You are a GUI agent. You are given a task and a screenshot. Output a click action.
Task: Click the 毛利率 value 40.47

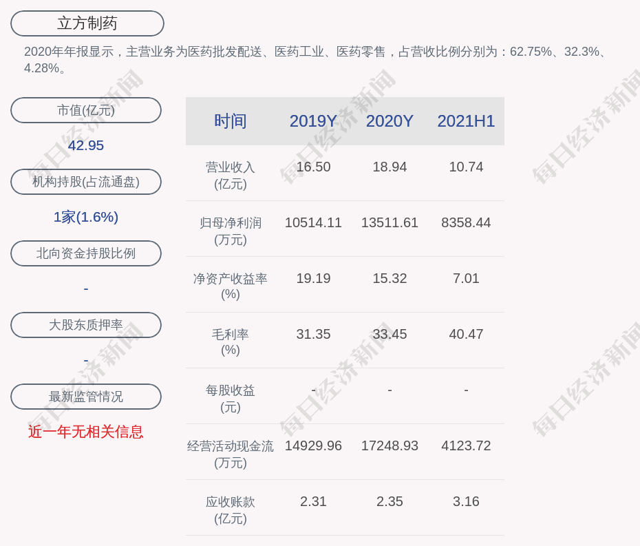pyautogui.click(x=466, y=334)
